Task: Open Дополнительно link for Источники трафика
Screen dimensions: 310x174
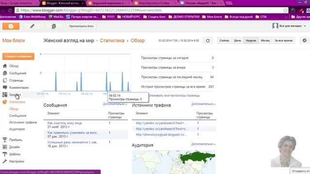Action: tap(203, 104)
